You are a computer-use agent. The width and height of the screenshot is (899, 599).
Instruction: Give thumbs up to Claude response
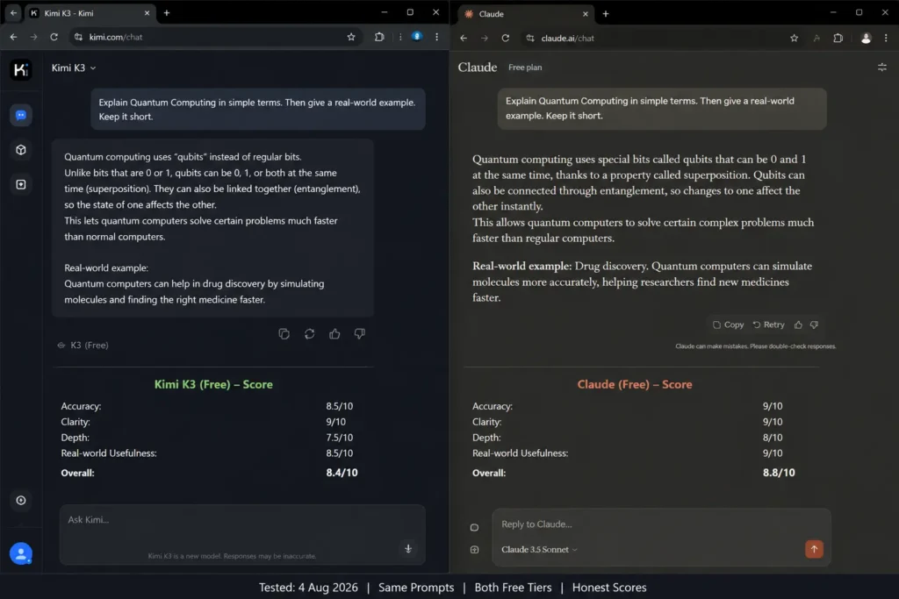(798, 324)
